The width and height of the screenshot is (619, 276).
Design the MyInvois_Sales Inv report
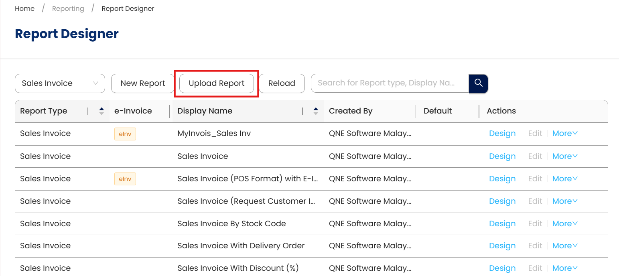[502, 134]
